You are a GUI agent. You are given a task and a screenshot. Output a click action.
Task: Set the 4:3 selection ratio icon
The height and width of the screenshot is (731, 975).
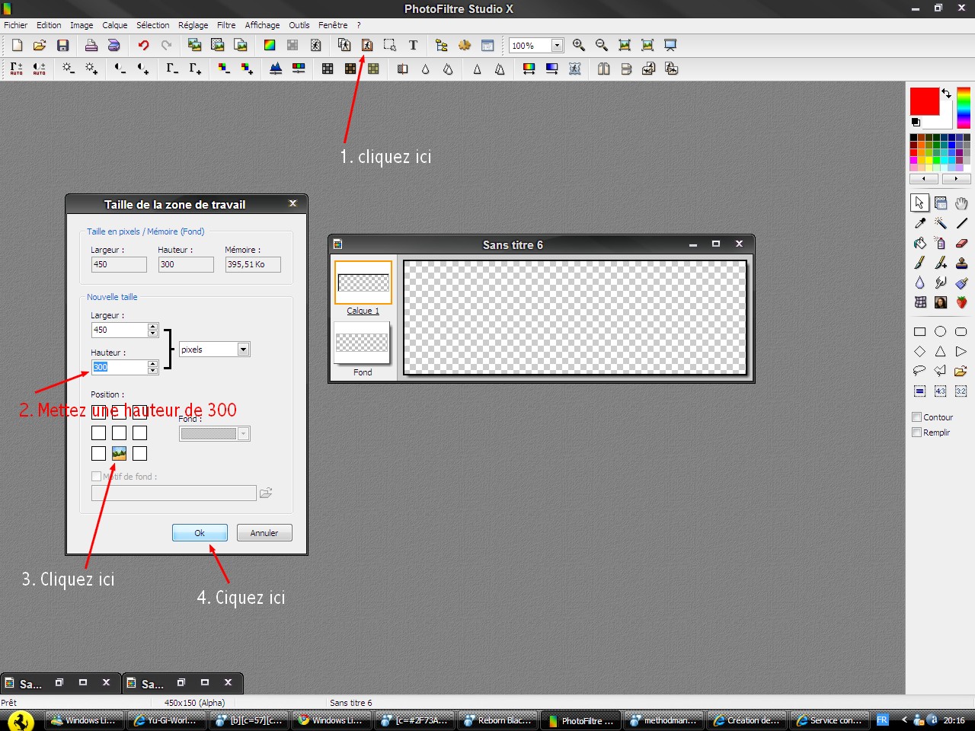(x=941, y=391)
